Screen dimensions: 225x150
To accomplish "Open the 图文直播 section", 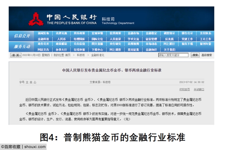I will 97,44.
